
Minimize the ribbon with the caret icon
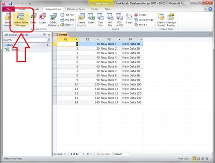tap(205, 9)
